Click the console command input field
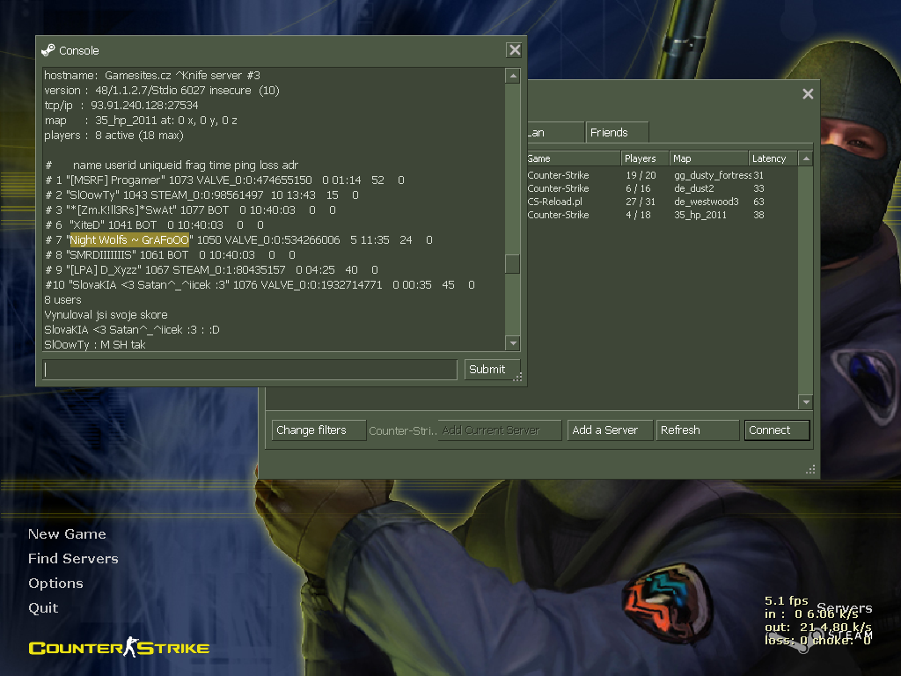 click(250, 370)
